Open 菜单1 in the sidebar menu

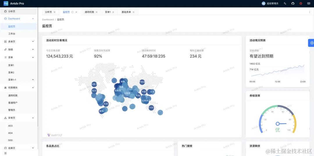pyautogui.click(x=19, y=65)
